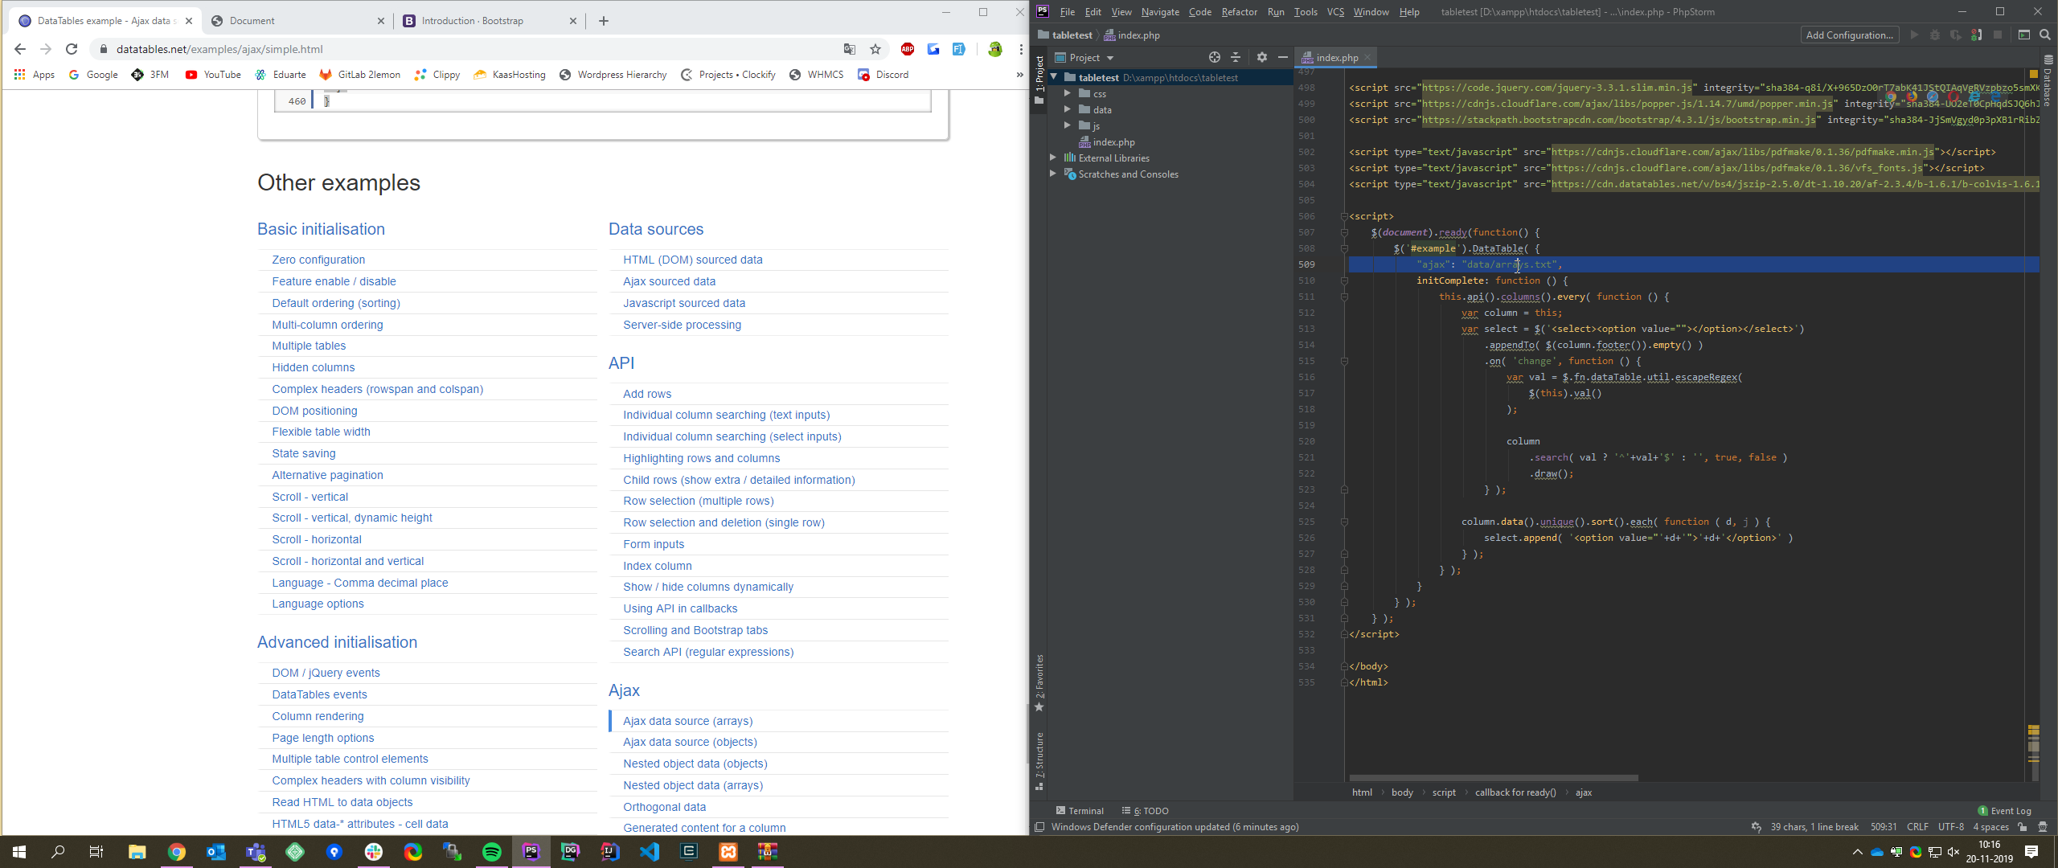
Task: Toggle the 1: Project tool window stripe button
Action: pyautogui.click(x=1039, y=72)
